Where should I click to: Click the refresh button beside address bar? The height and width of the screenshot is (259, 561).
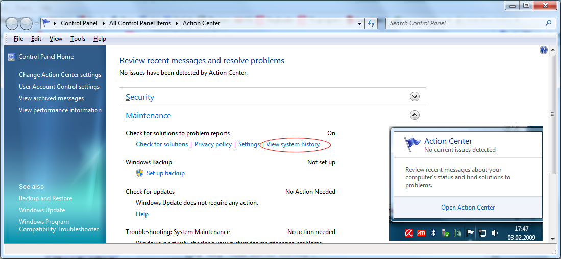pyautogui.click(x=371, y=23)
